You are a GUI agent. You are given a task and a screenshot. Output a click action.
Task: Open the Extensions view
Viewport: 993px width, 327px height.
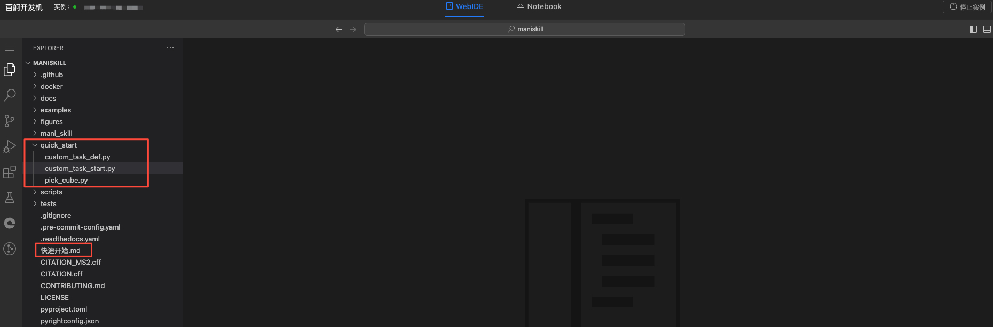click(x=10, y=172)
